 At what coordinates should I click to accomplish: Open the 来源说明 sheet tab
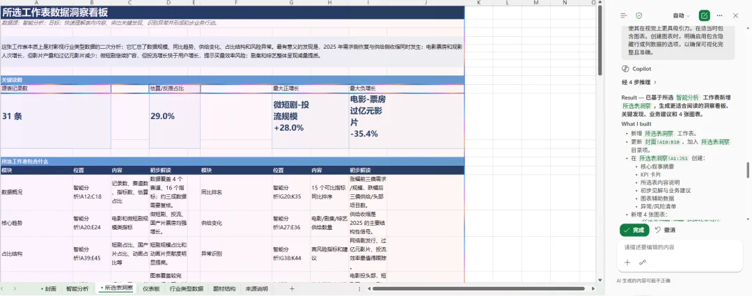(x=256, y=289)
